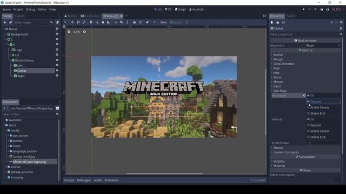Toggle visibility of ButtonGroup node
346x194 pixels.
point(57,60)
